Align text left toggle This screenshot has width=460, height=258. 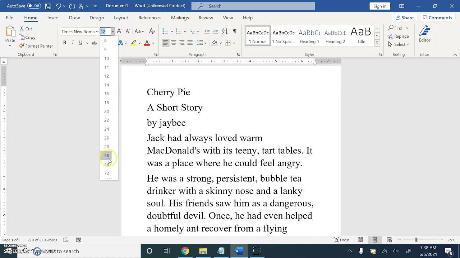coord(165,43)
